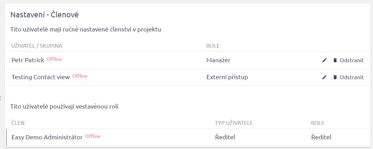Click the Offline status beside Easy Demo Administrátor
Image resolution: width=373 pixels, height=149 pixels.
[93, 136]
